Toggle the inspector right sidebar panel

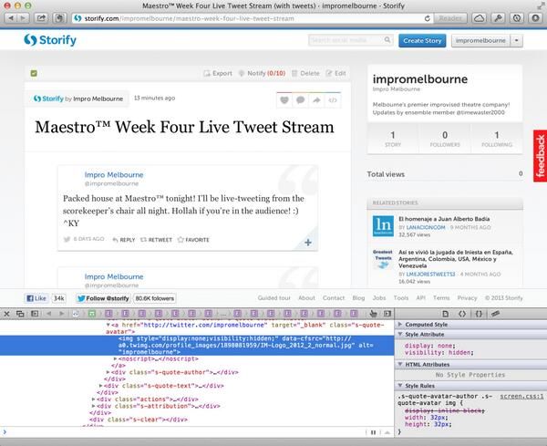(x=387, y=314)
